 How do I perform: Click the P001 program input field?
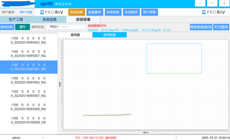[66, 27]
